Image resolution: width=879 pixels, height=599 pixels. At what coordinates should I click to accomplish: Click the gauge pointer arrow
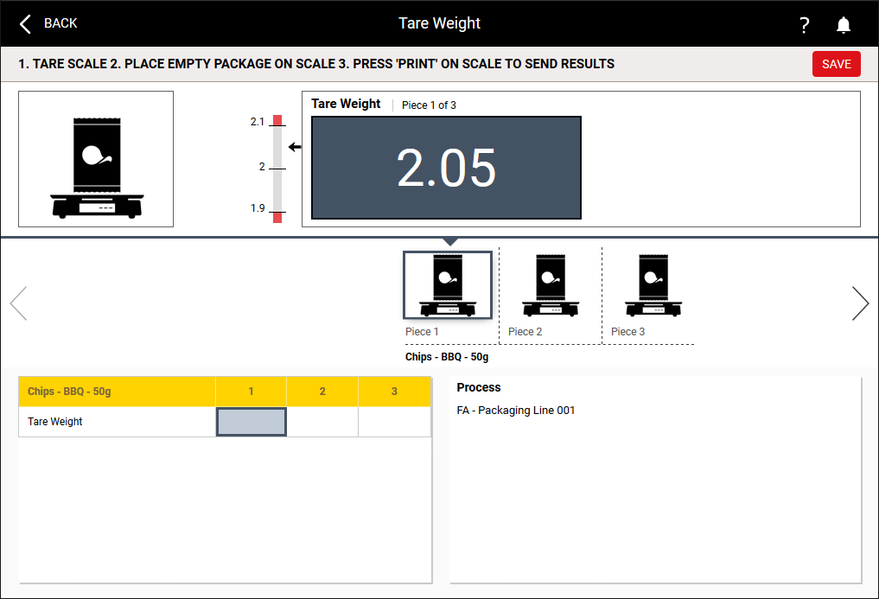(295, 147)
